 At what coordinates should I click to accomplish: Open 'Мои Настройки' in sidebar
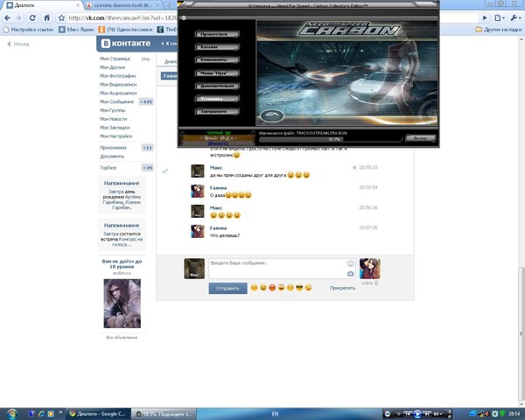[116, 136]
